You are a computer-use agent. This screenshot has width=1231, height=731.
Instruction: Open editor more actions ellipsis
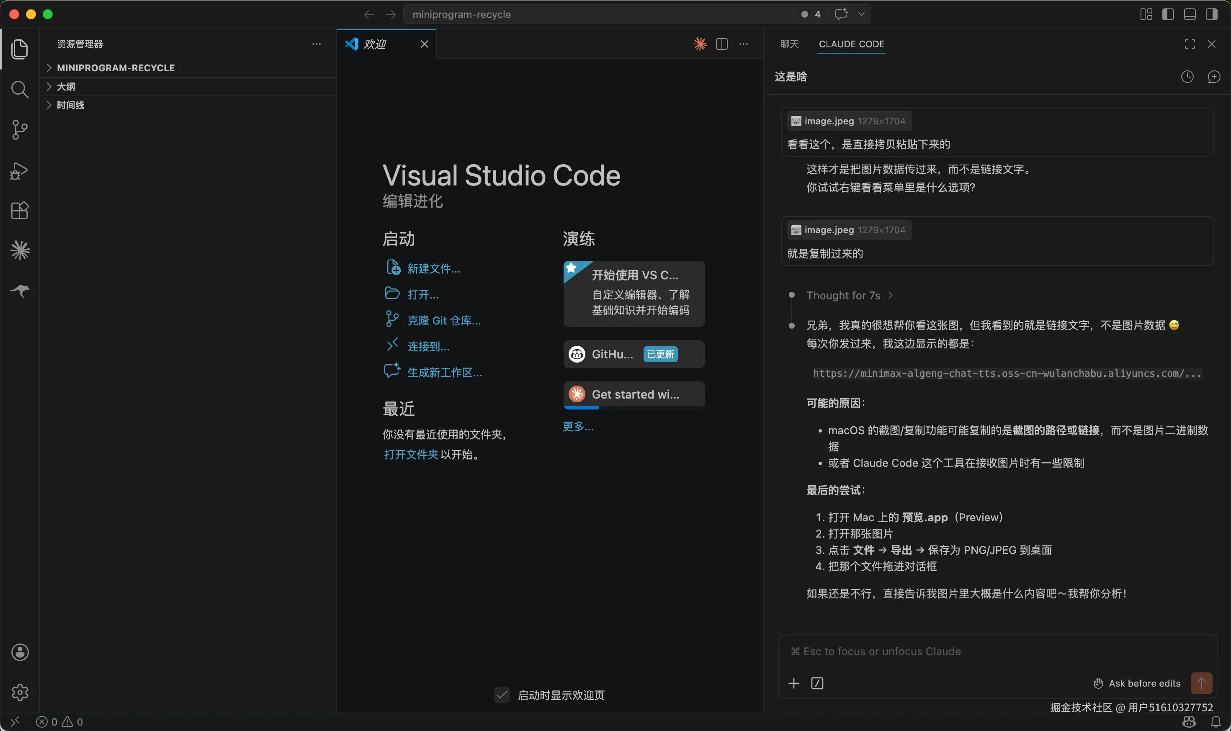click(x=743, y=44)
